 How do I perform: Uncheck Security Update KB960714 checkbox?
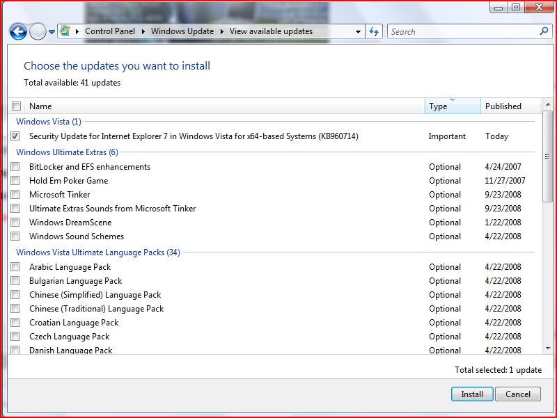(x=15, y=136)
